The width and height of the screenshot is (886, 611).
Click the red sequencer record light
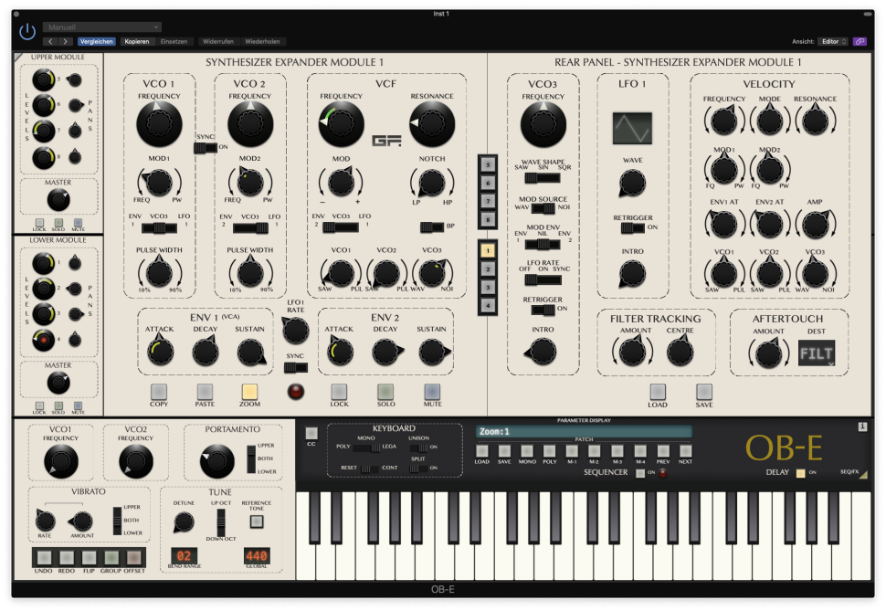[663, 473]
